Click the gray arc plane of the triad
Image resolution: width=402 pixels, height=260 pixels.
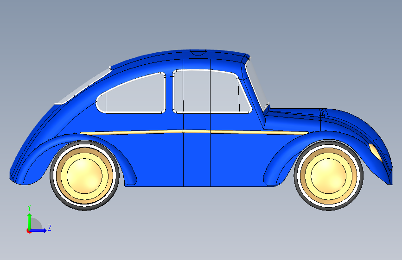point(37,224)
